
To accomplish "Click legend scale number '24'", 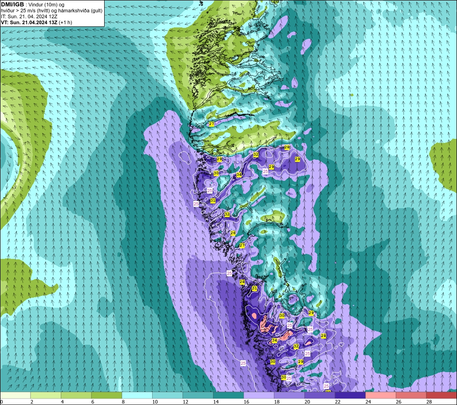I will click(x=368, y=402).
